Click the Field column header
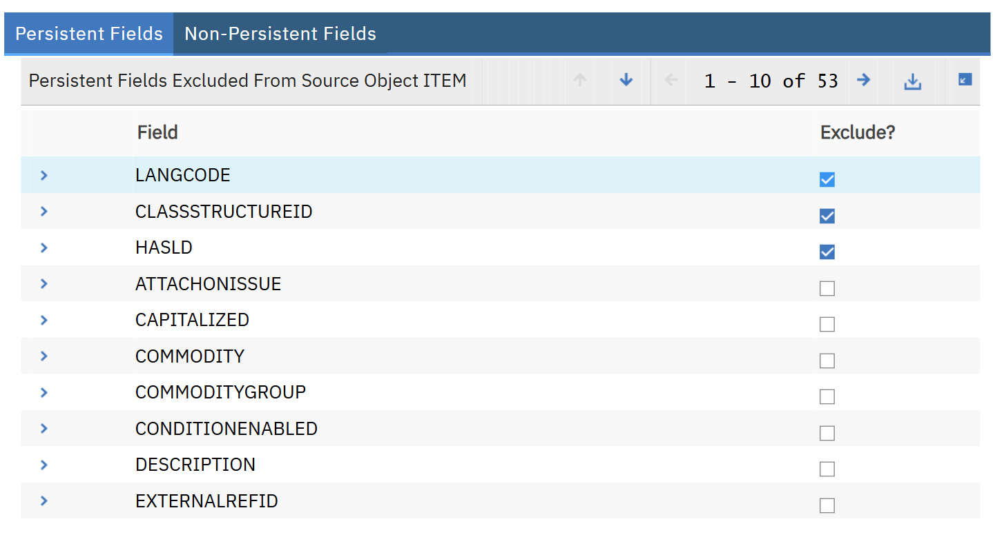The width and height of the screenshot is (993, 537). (157, 132)
